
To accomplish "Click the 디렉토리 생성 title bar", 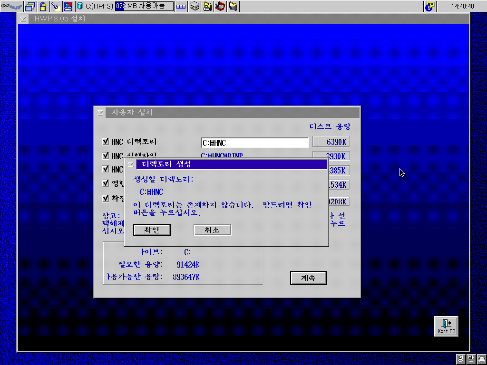I will [x=232, y=164].
